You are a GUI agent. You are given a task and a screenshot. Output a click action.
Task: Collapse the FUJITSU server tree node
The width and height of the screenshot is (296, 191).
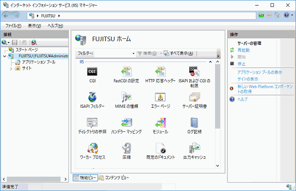pyautogui.click(x=5, y=56)
